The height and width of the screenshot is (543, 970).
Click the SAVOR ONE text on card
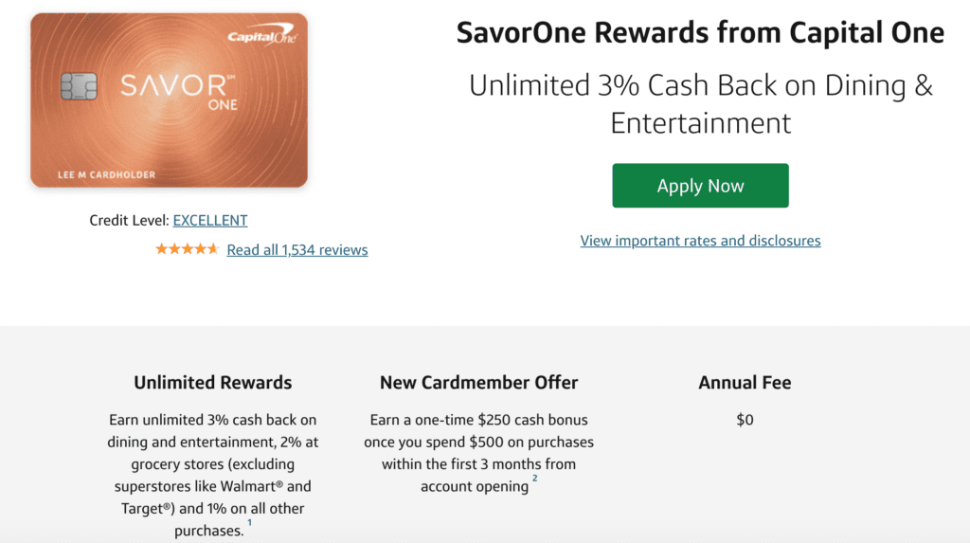click(x=179, y=92)
